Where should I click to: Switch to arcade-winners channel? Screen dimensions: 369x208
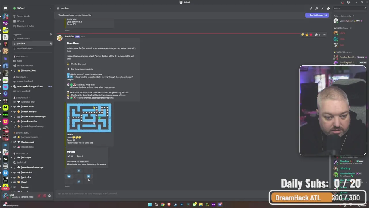32,48
